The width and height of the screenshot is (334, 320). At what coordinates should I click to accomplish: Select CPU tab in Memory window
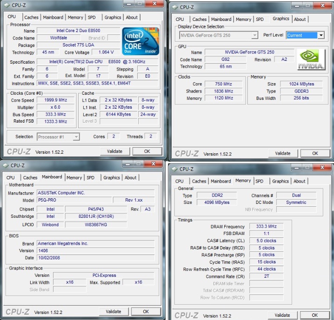click(180, 181)
